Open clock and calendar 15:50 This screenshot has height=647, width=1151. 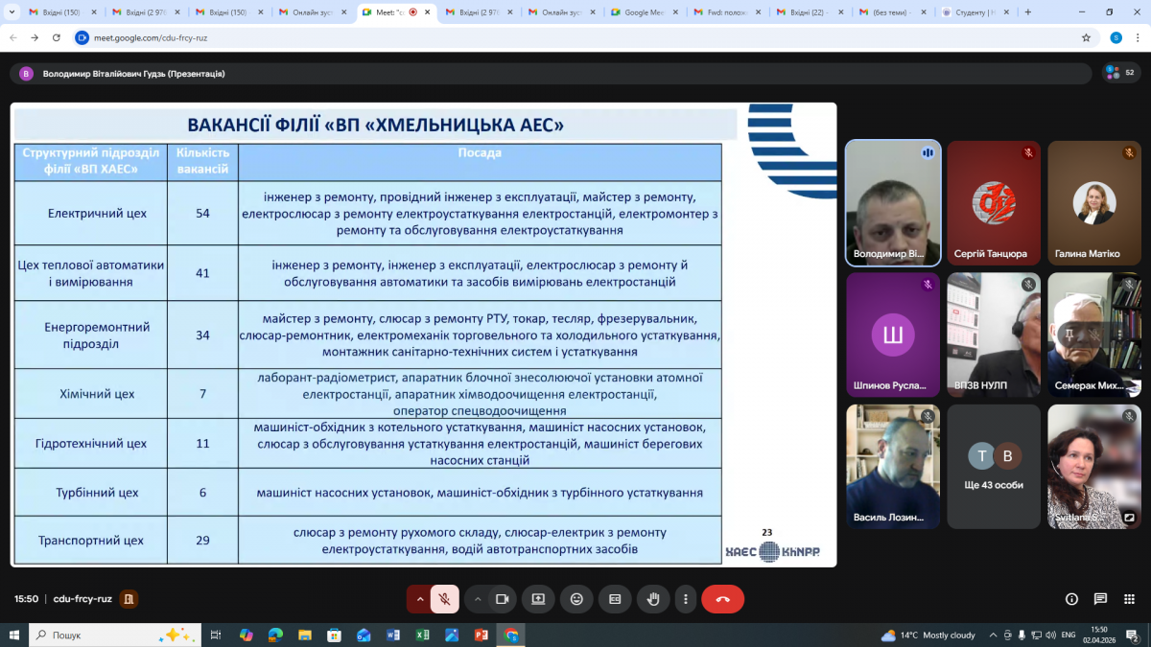pyautogui.click(x=1098, y=635)
